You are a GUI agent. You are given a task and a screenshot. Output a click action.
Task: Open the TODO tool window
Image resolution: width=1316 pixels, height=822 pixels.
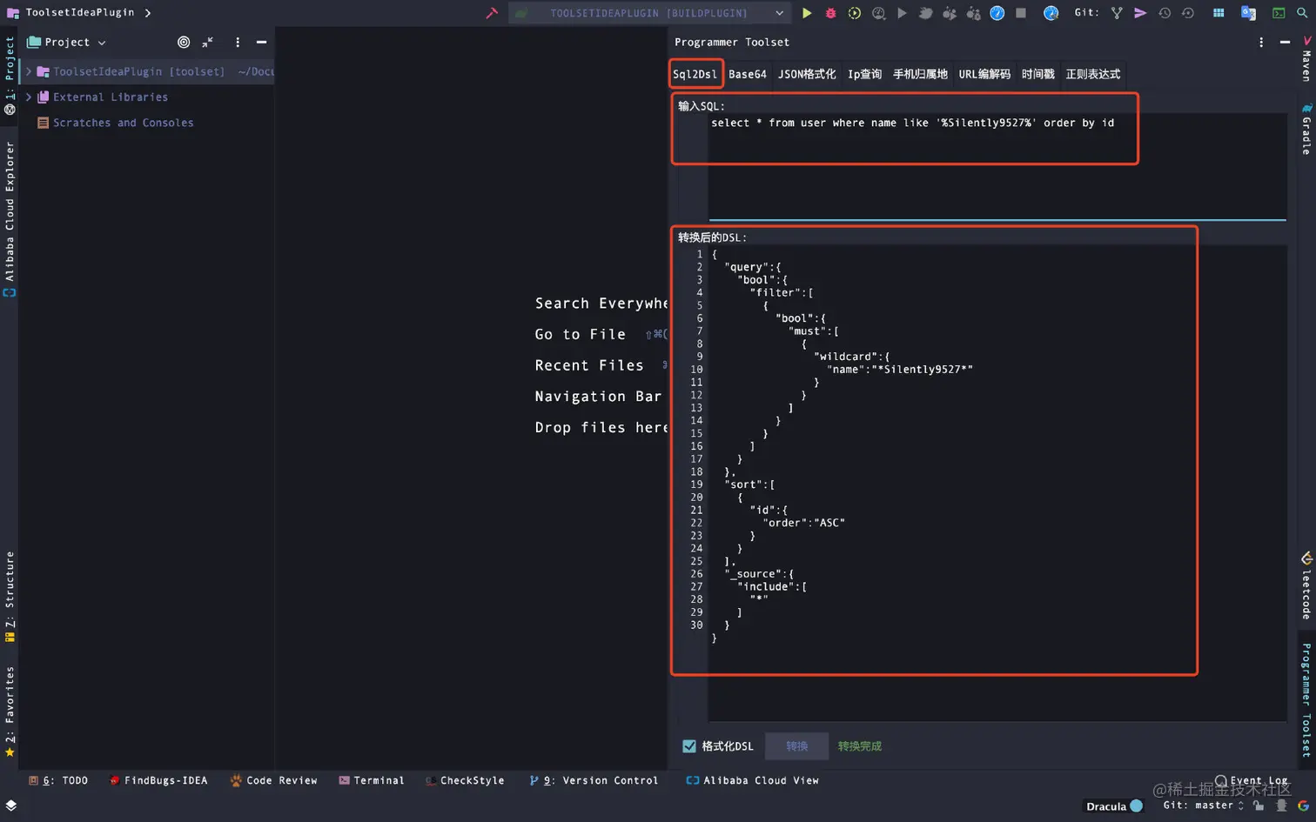click(x=58, y=781)
